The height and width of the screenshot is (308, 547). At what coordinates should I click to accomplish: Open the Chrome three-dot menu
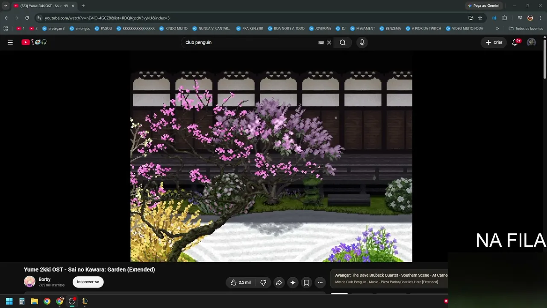point(541,18)
